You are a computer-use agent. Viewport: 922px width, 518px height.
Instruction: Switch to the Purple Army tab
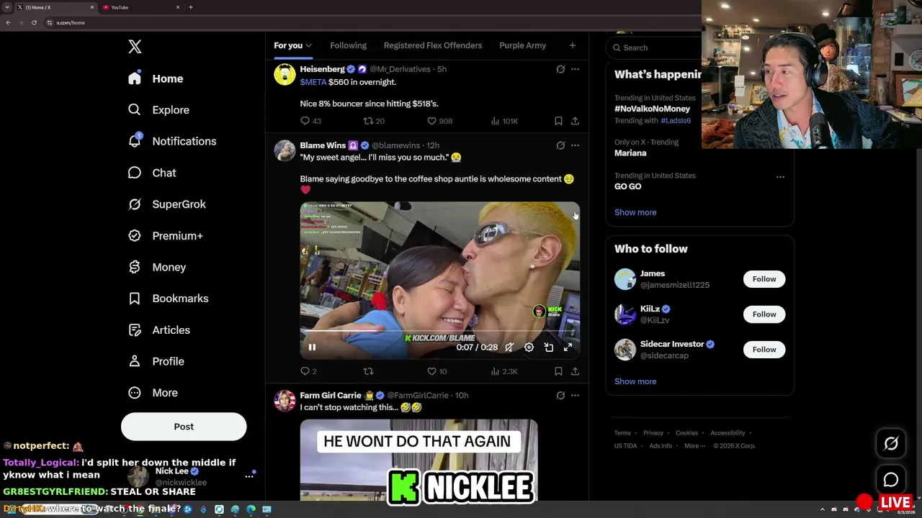coord(522,45)
